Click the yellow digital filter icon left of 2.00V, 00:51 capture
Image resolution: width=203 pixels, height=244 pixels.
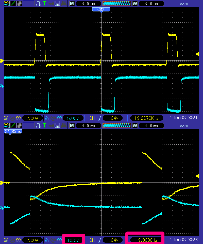[19, 118]
